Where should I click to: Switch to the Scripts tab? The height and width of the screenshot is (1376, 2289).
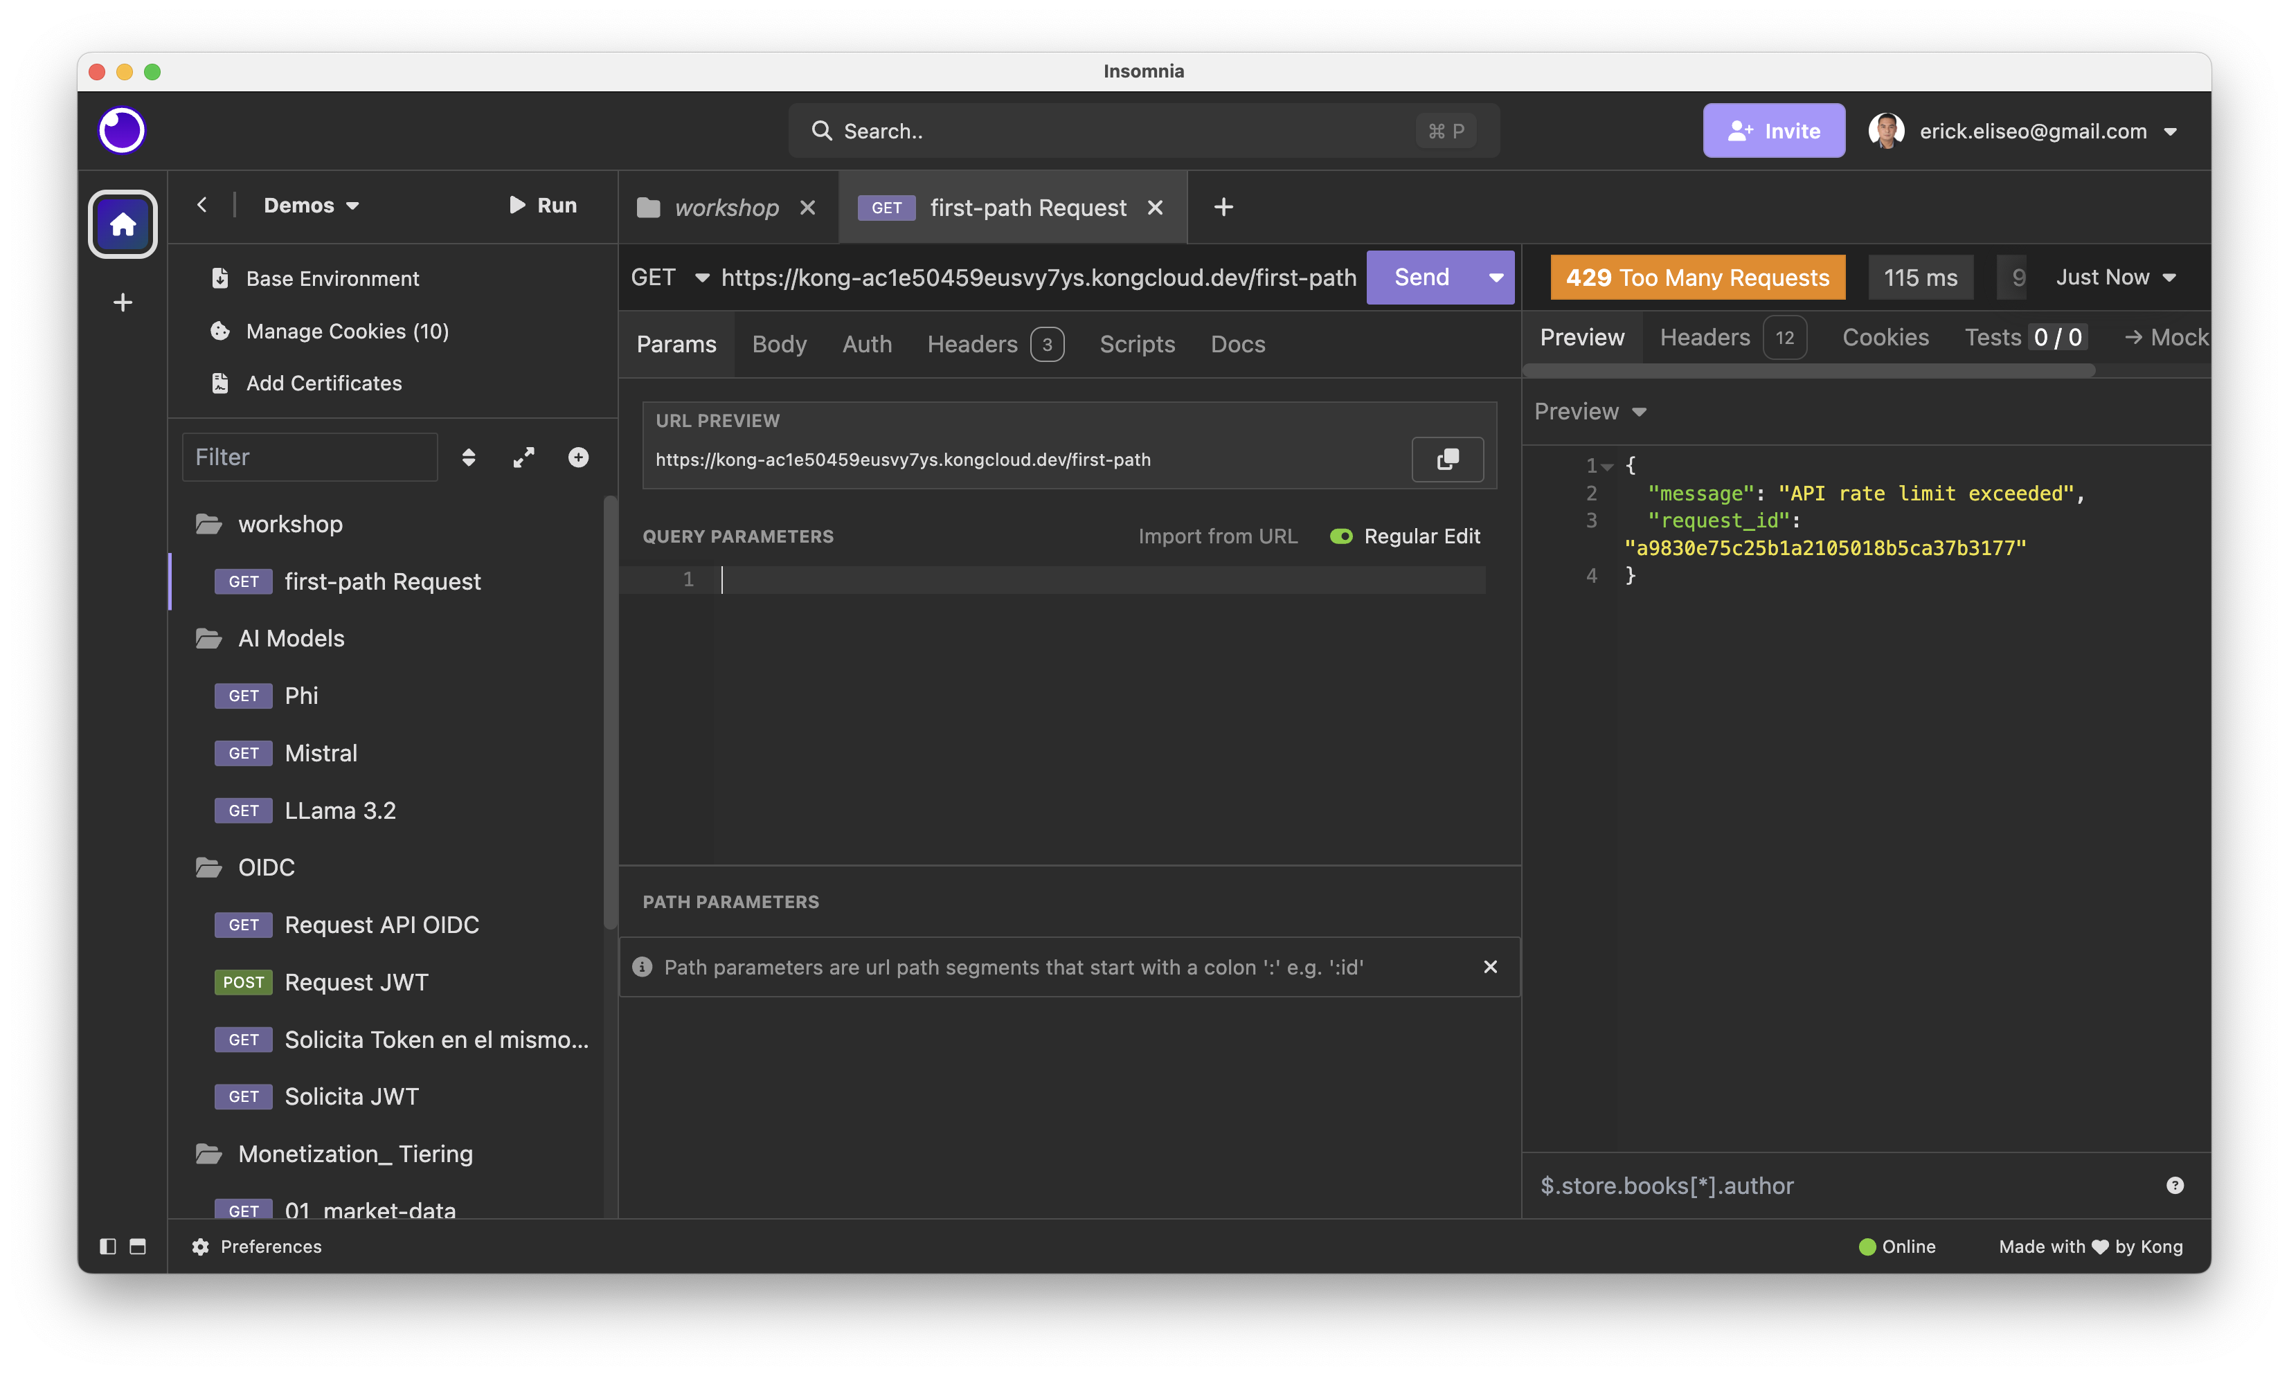pos(1136,344)
